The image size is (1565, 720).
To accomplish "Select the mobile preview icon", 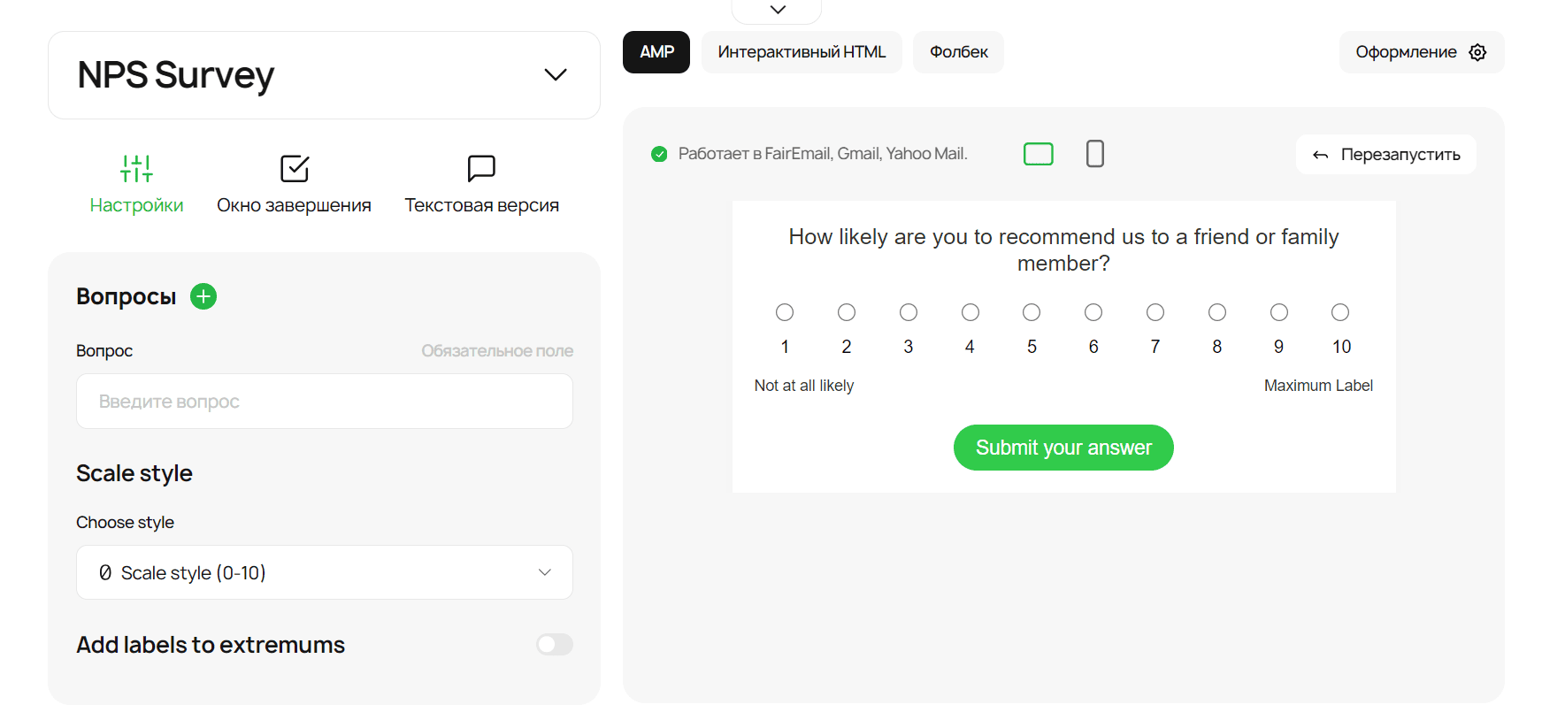I will (x=1094, y=154).
